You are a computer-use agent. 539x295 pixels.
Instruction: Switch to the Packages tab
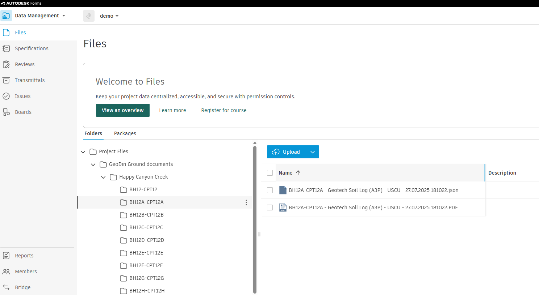pos(125,133)
